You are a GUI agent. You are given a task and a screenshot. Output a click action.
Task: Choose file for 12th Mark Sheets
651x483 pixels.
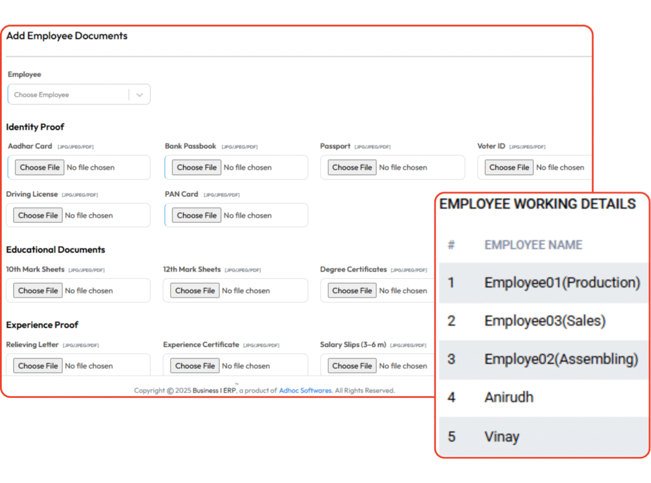(195, 291)
